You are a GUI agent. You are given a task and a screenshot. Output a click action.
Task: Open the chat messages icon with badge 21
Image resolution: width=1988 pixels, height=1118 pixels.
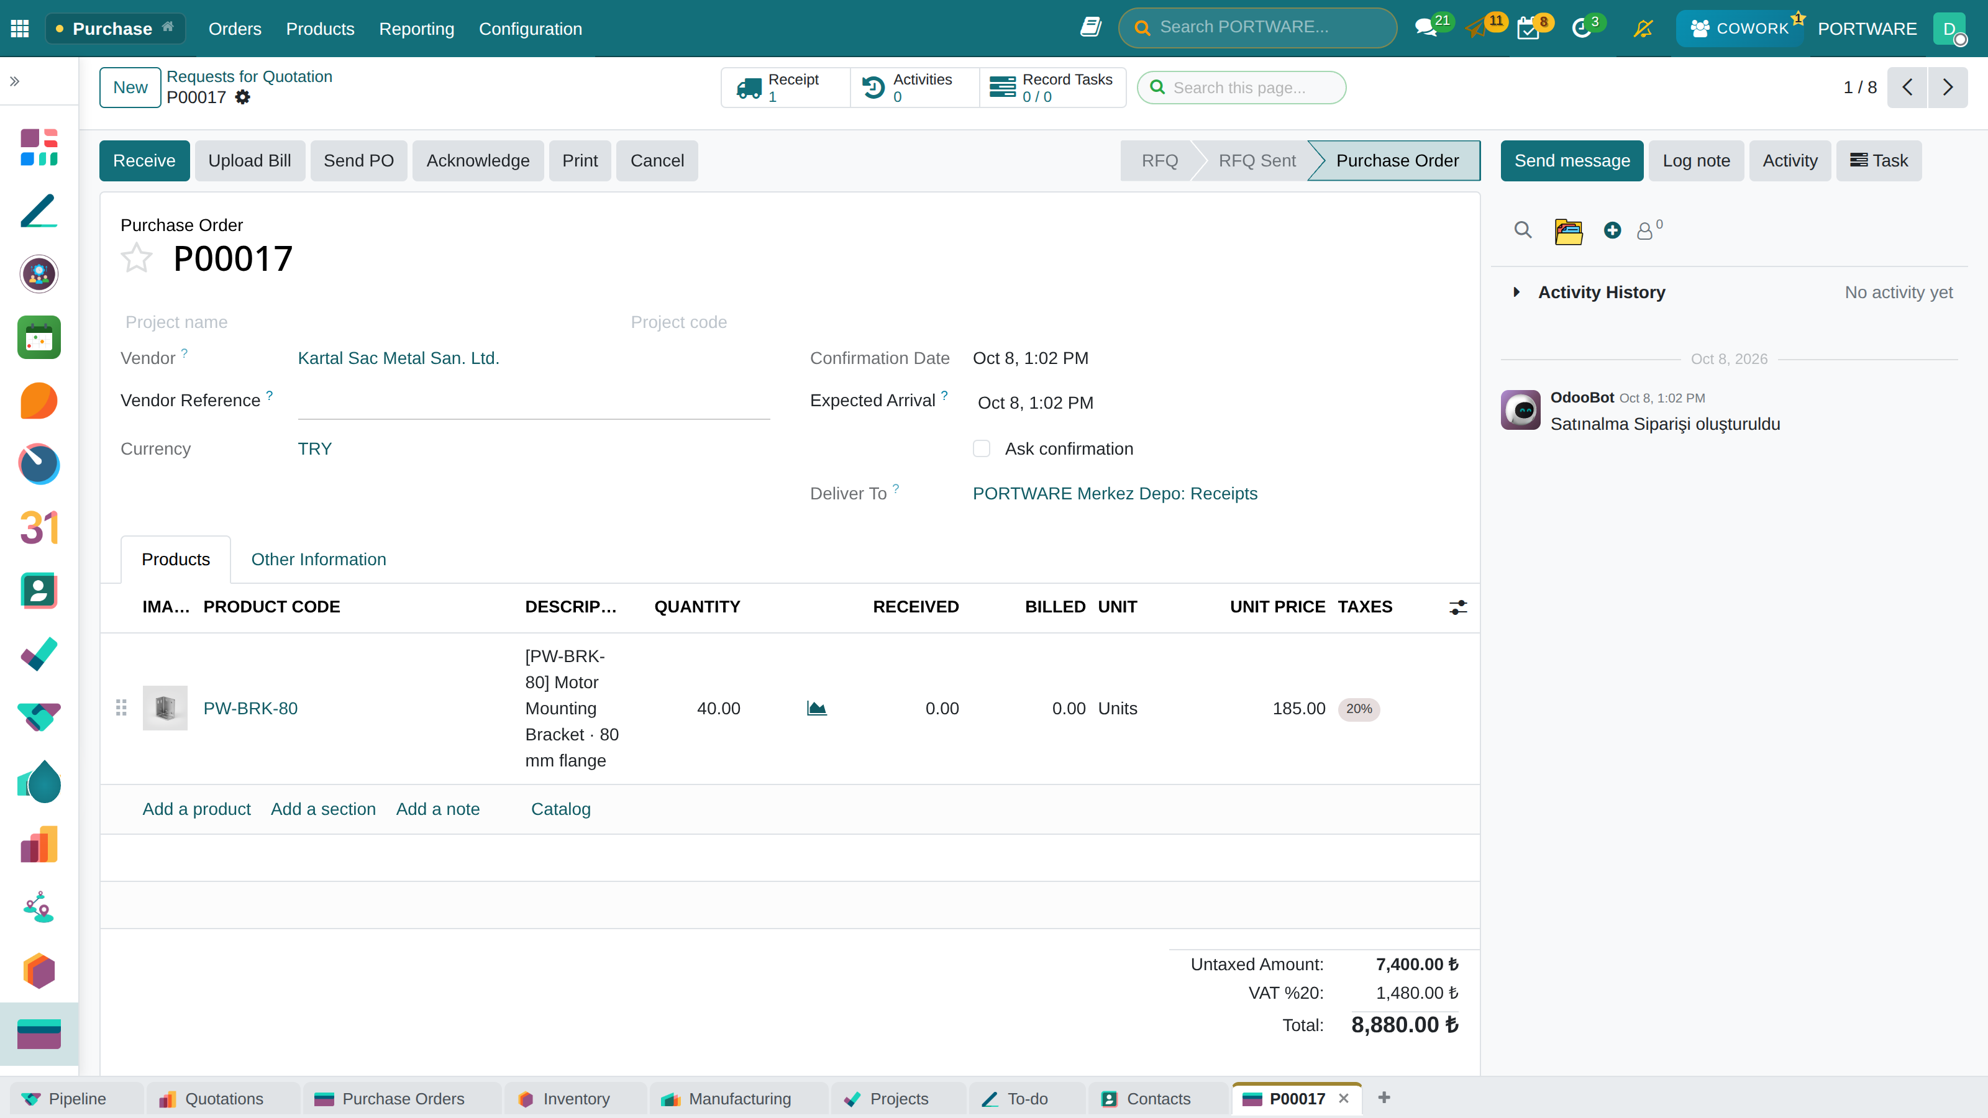click(x=1426, y=29)
